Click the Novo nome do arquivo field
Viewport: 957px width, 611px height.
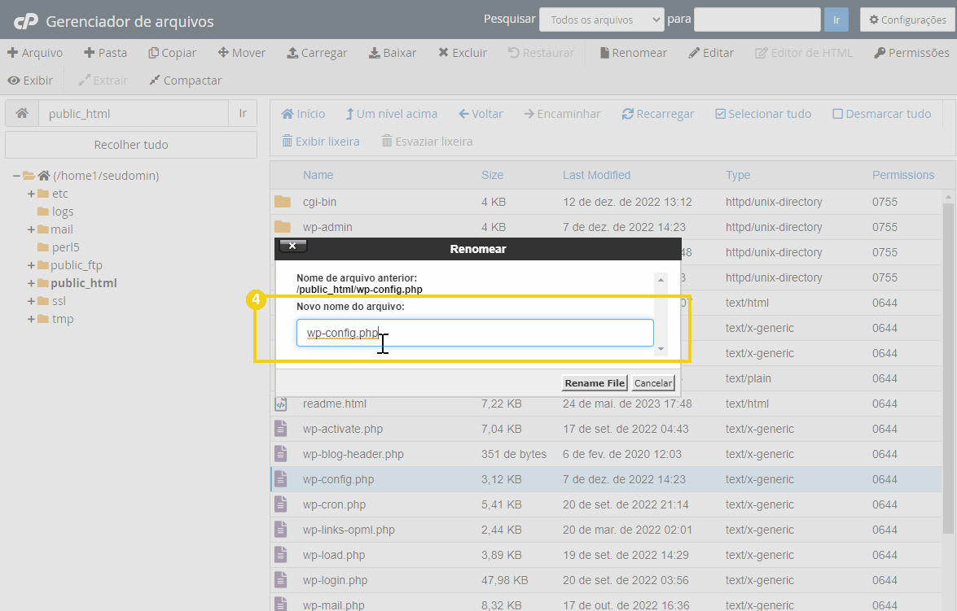click(x=475, y=333)
